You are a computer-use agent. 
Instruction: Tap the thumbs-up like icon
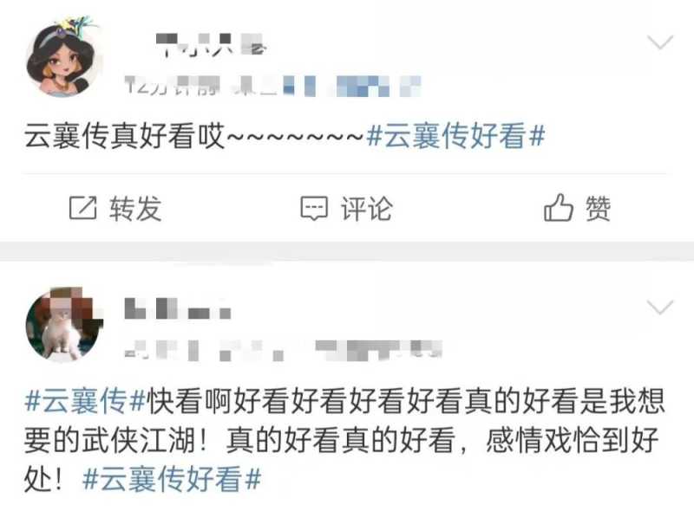[559, 207]
